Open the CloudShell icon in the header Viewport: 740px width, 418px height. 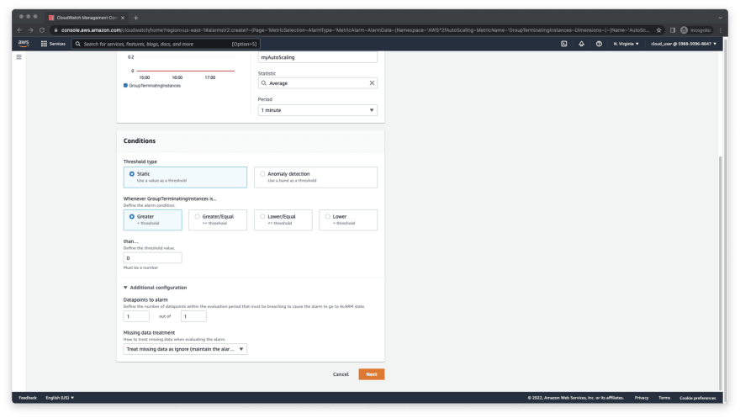click(x=564, y=44)
